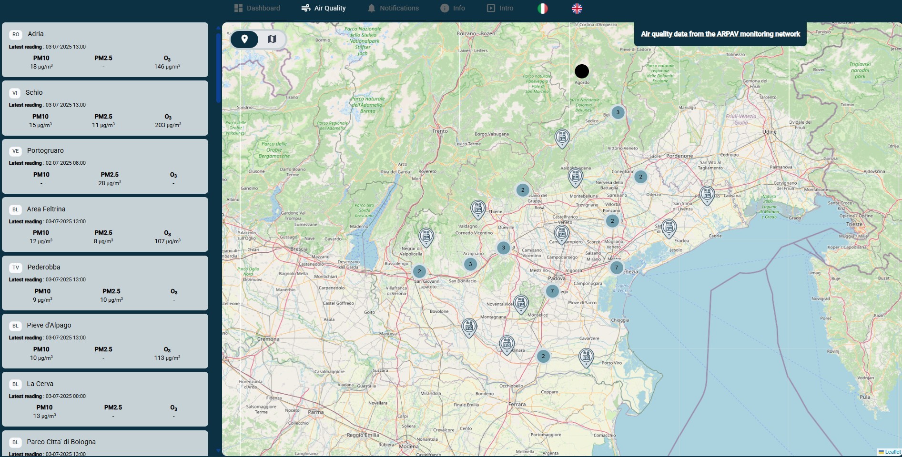Play the Intro tutorial
The width and height of the screenshot is (902, 457).
point(500,8)
